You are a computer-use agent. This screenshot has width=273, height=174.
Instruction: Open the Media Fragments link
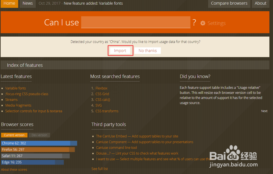click(x=18, y=105)
